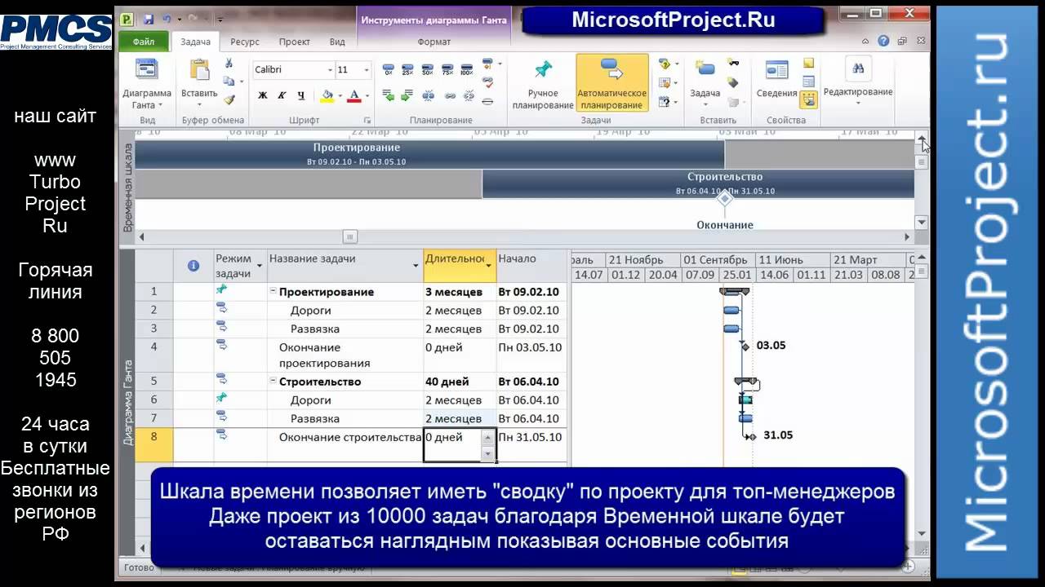Open the font size 11 dropdown
This screenshot has width=1045, height=587.
367,70
